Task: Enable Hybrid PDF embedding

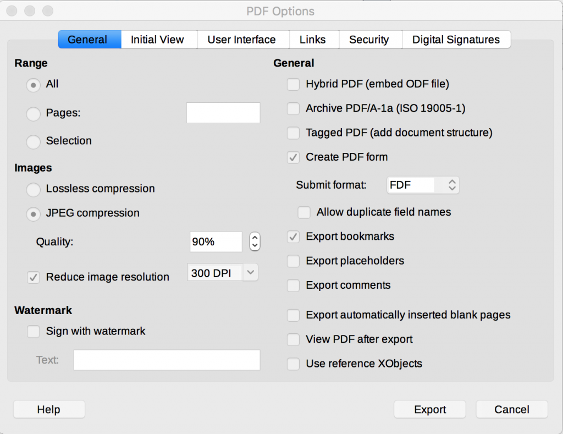Action: (293, 84)
